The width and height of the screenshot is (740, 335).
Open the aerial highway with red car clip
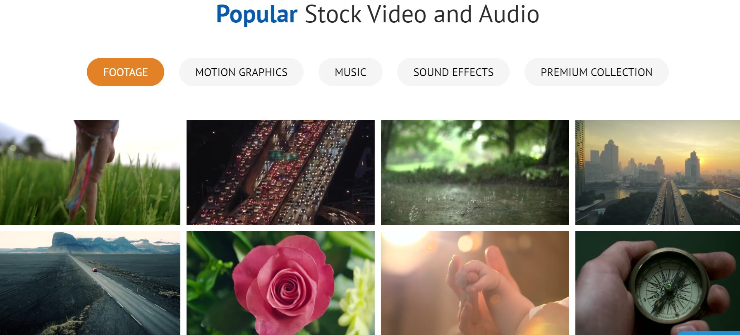[90, 283]
